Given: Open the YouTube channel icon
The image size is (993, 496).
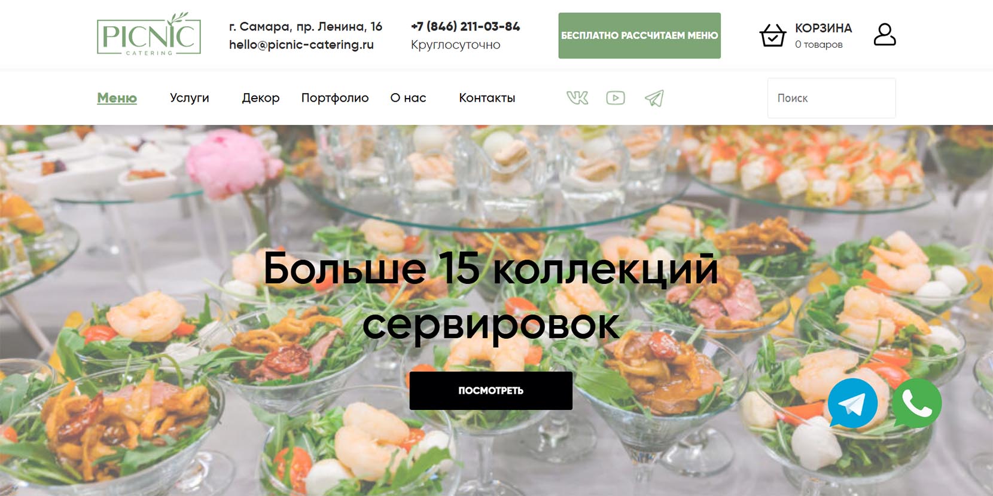Looking at the screenshot, I should tap(615, 98).
